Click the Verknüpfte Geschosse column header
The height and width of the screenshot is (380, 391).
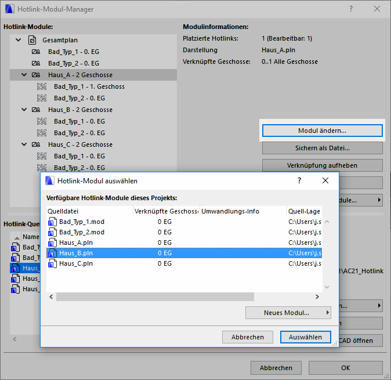[166, 211]
